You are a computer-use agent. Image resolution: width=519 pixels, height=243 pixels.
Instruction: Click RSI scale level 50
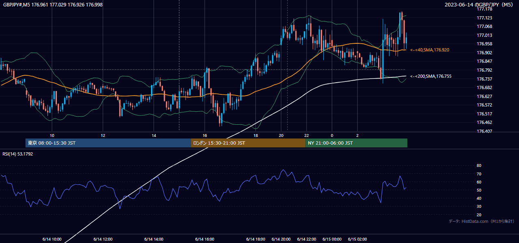pyautogui.click(x=479, y=190)
